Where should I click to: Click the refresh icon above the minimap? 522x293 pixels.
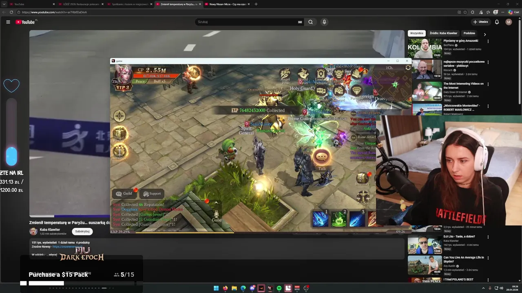[408, 68]
